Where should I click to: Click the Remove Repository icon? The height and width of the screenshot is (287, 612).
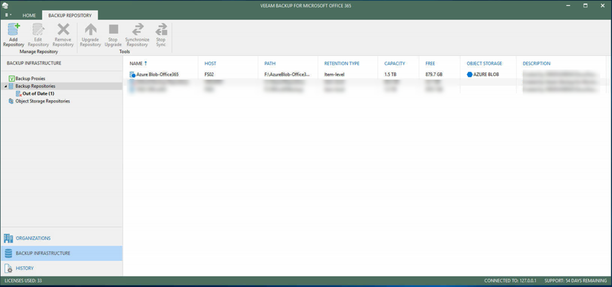pos(63,29)
